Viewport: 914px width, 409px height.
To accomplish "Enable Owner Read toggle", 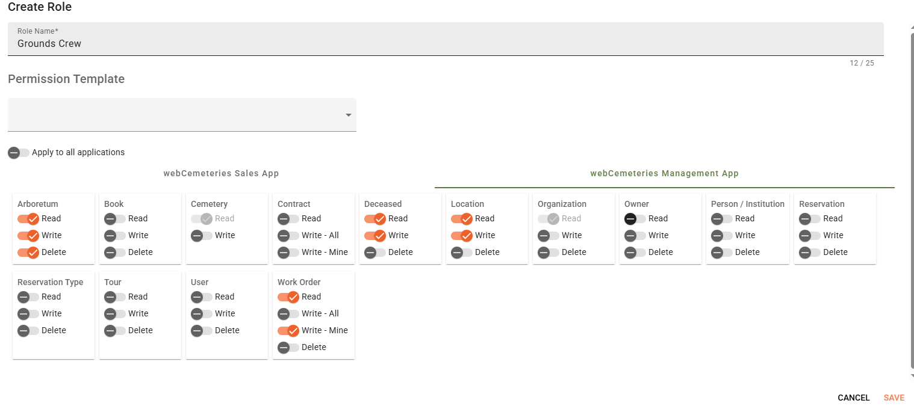I will [635, 219].
